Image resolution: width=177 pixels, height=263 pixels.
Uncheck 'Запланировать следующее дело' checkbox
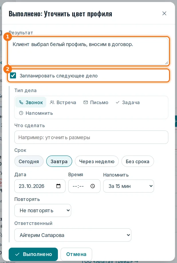[13, 75]
